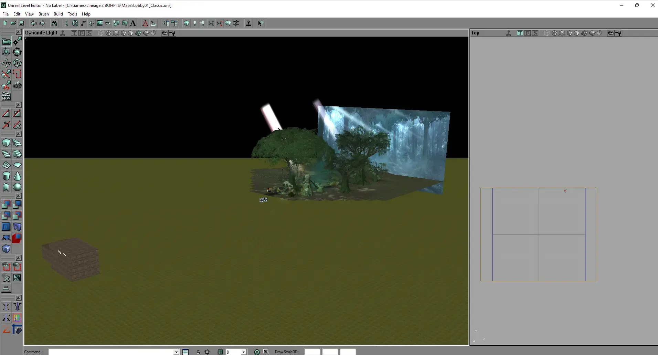Collapse the clipping tools group arrow
Image resolution: width=658 pixels, height=355 pixels.
[19, 105]
